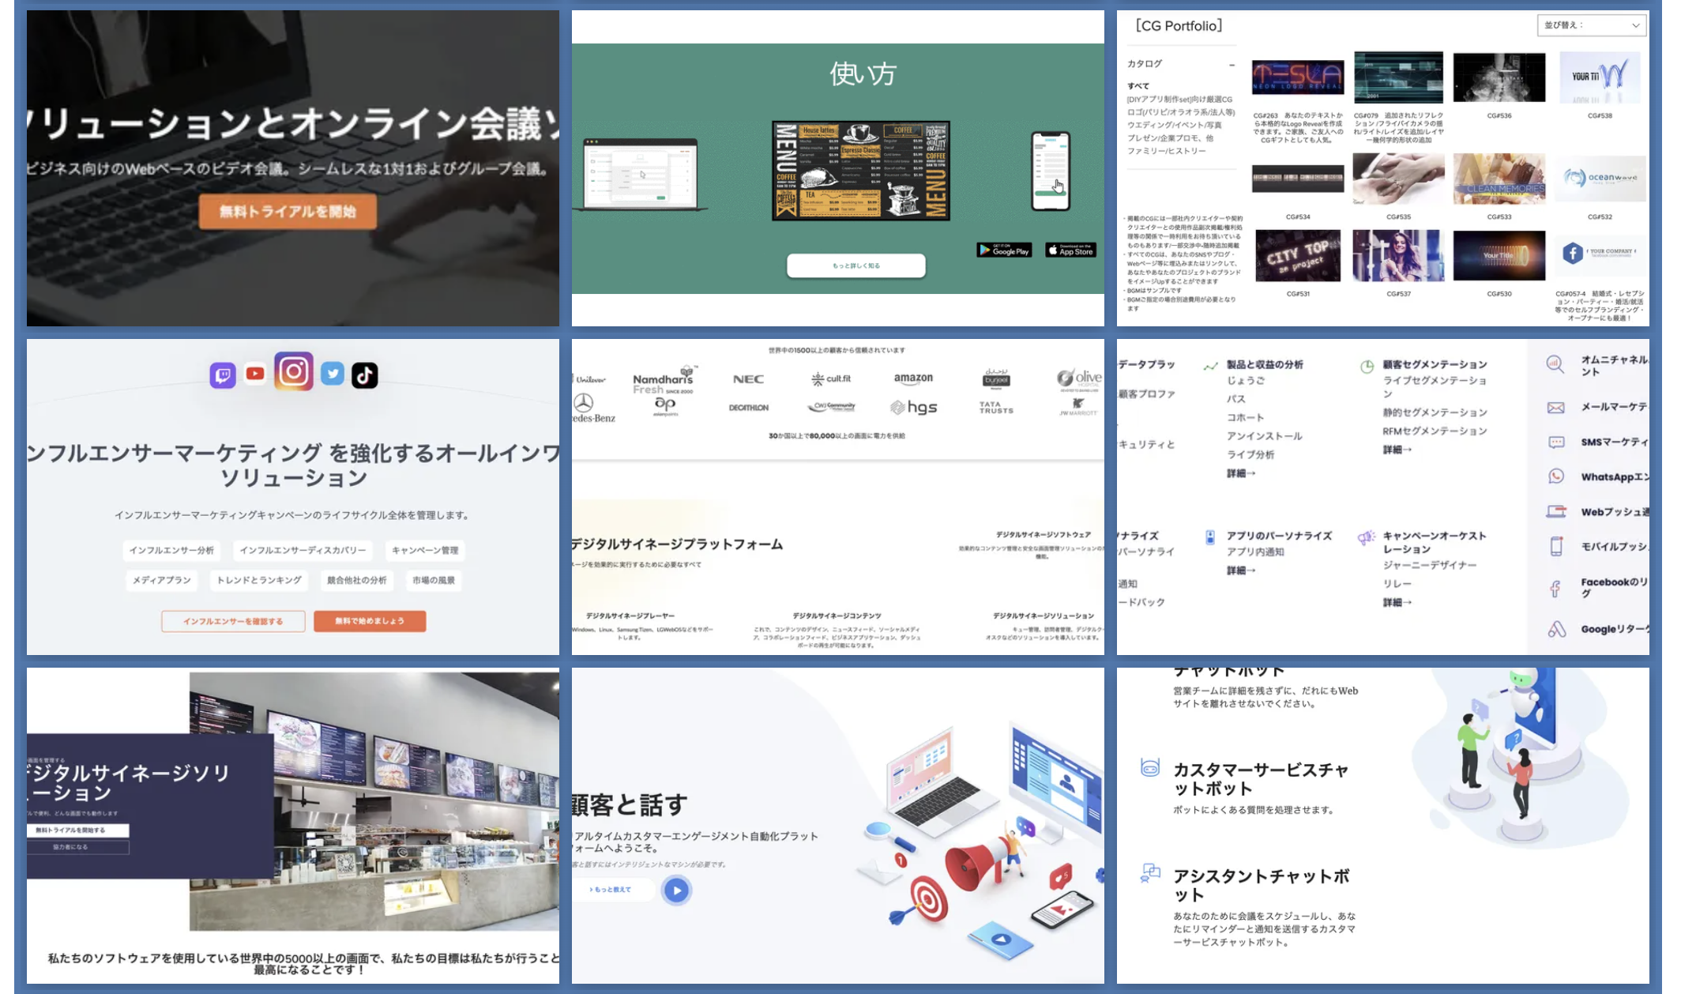Click the Twitter bird icon
This screenshot has width=1681, height=994.
[333, 374]
